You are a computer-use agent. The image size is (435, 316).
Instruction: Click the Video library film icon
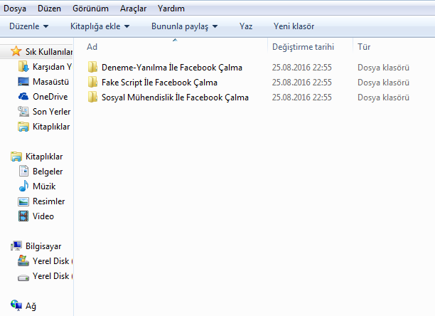click(23, 216)
